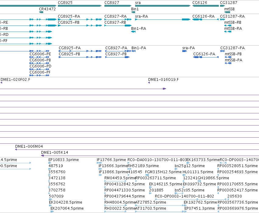
Task: Click the CG6006-PE protein label
Action: point(40,54)
